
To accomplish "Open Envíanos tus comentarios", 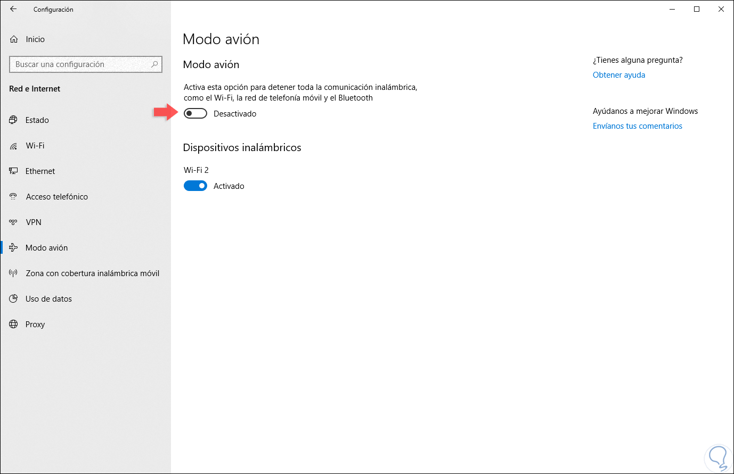I will 637,126.
